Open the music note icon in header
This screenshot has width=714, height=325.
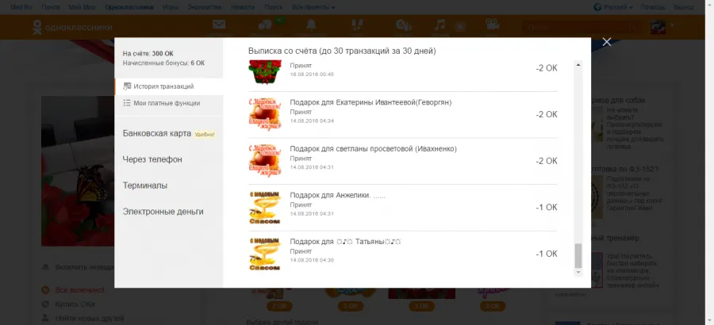[x=440, y=25]
